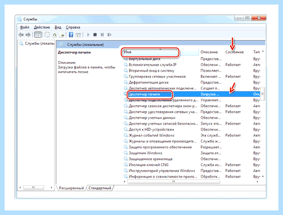Click Работает status in Журнал событий Windows row
Screen dimensions: 283x215
point(233,136)
